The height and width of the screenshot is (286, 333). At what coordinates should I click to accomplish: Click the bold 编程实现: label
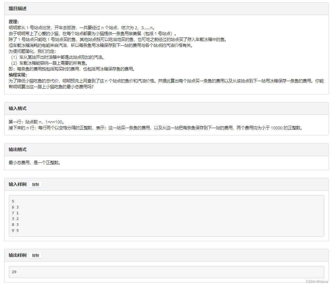[x=18, y=75]
